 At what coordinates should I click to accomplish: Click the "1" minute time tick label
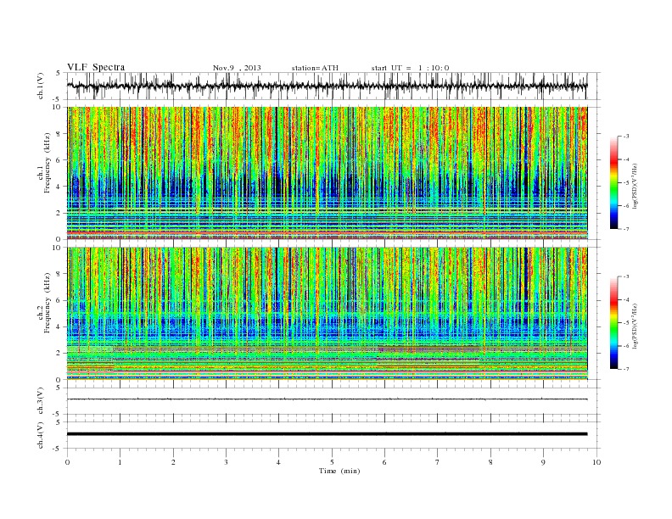point(120,462)
